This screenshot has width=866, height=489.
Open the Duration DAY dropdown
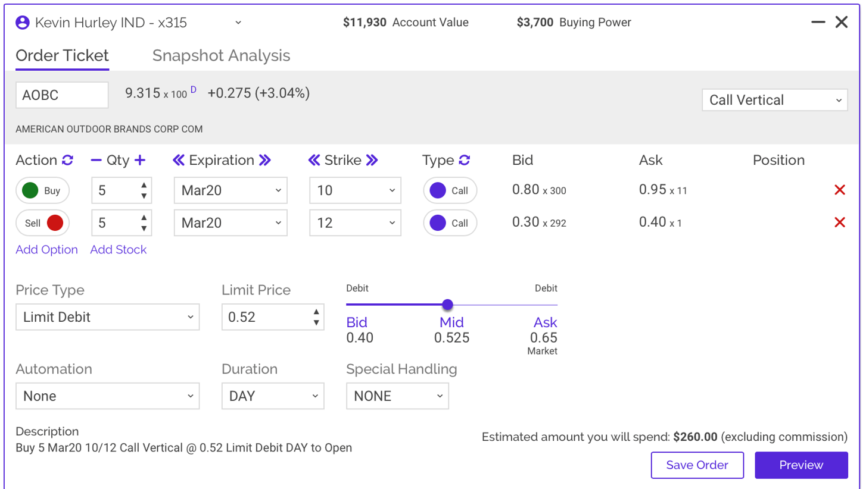click(272, 396)
